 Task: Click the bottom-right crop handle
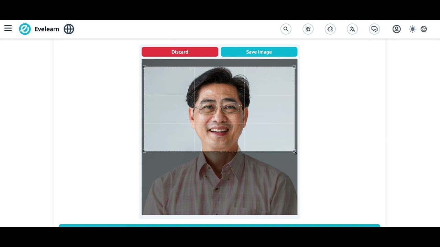294,151
